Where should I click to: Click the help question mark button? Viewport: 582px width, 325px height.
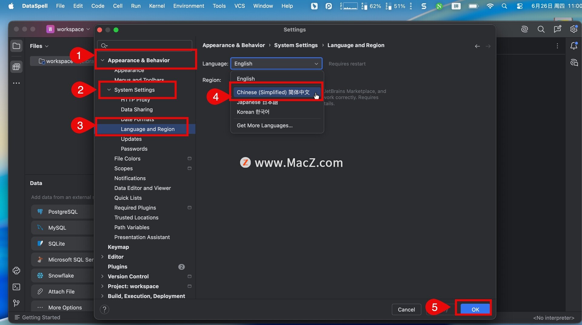[x=104, y=309]
